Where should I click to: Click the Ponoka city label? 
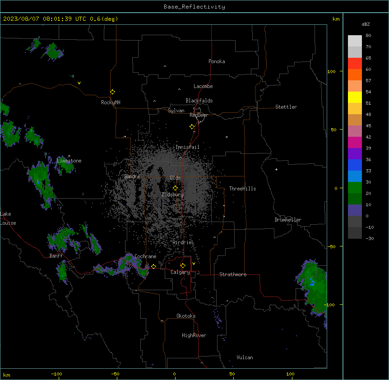(217, 61)
